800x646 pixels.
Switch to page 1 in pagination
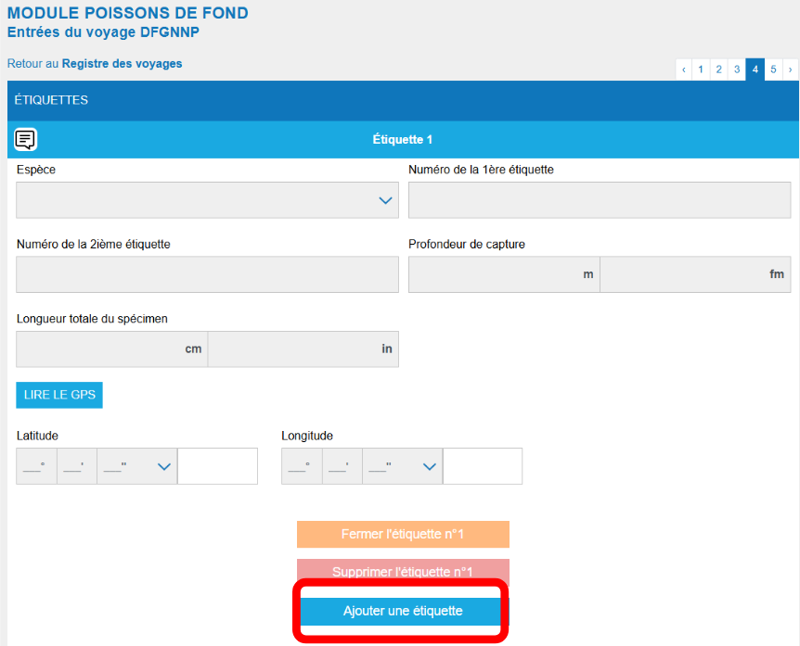[702, 70]
